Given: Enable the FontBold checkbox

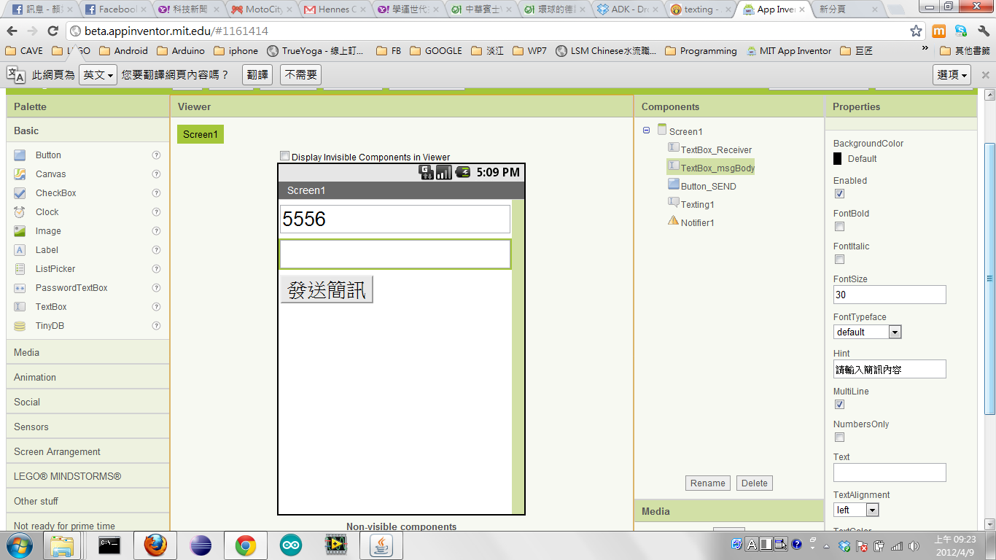Looking at the screenshot, I should click(839, 227).
